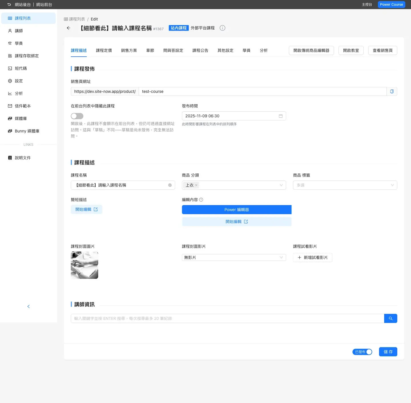Select the 外部平台課程 option
This screenshot has height=403, width=411.
click(203, 28)
